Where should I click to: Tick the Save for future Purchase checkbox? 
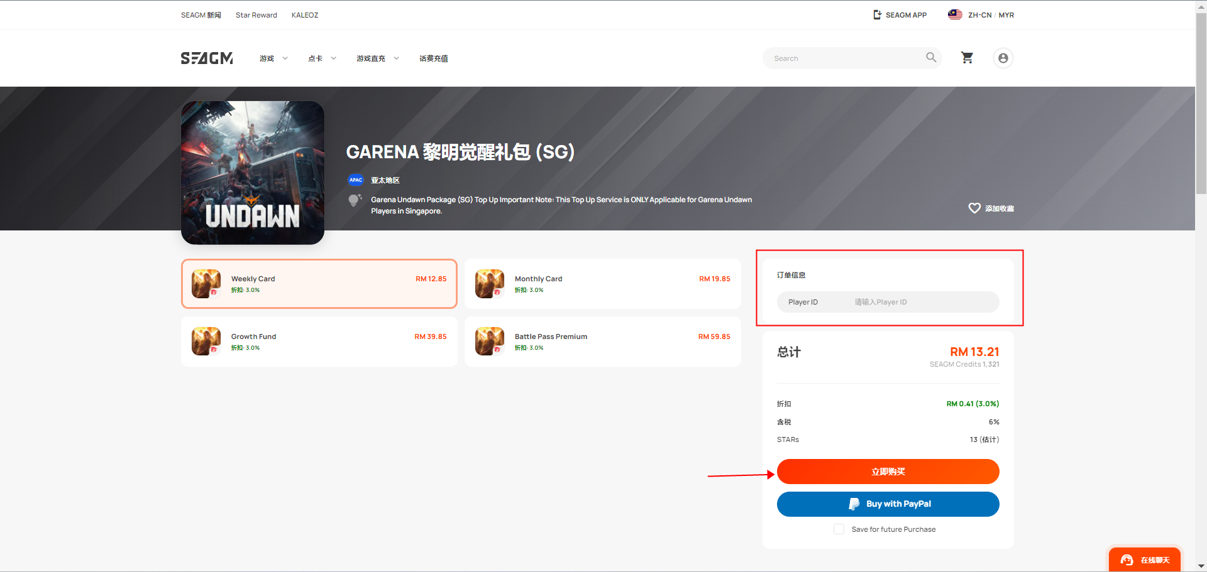[839, 529]
